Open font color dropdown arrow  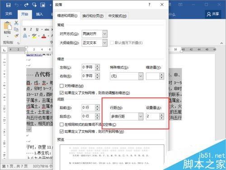[48, 36]
